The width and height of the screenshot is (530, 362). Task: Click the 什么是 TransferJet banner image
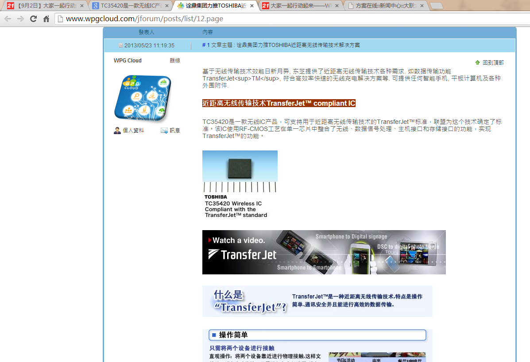317,301
